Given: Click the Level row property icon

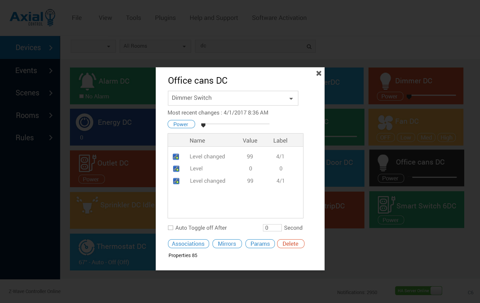Looking at the screenshot, I should point(176,169).
